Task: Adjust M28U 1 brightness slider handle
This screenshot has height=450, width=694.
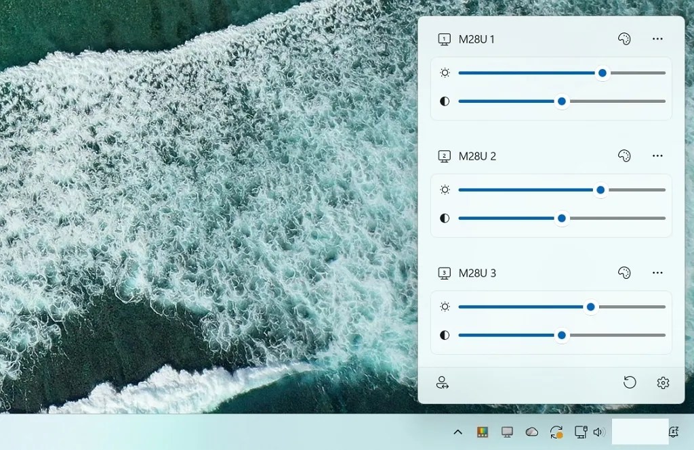Action: click(x=603, y=73)
